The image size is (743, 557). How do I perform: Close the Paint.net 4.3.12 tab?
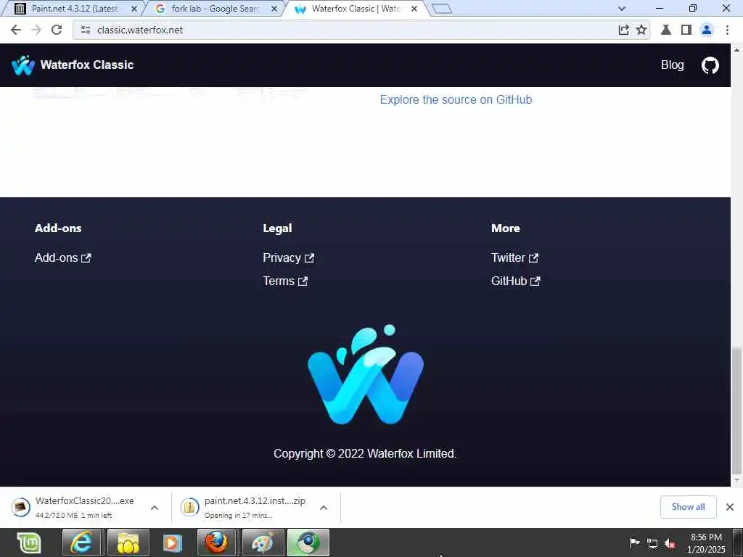pyautogui.click(x=134, y=9)
